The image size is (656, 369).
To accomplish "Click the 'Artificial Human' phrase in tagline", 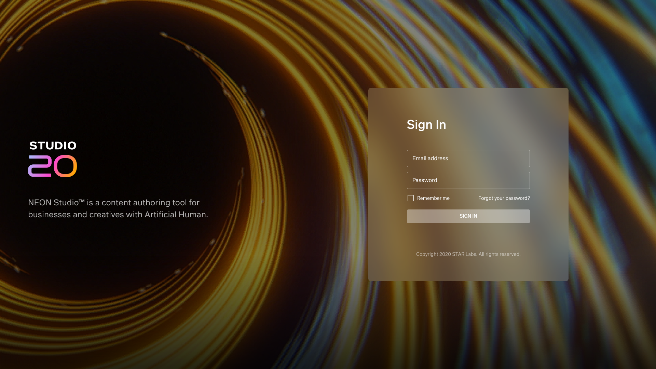I will pyautogui.click(x=175, y=215).
